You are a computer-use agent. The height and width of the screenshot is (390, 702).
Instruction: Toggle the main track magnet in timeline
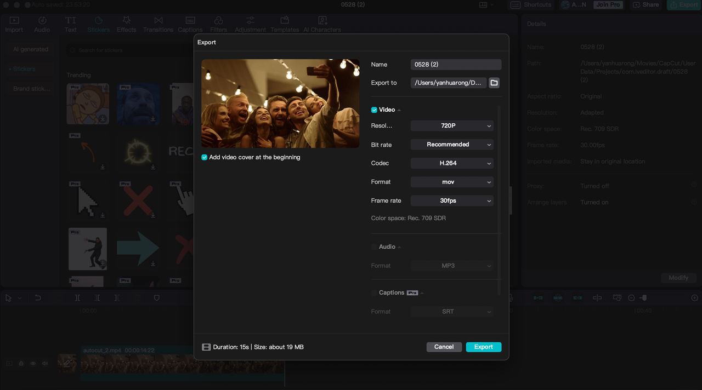coord(538,298)
